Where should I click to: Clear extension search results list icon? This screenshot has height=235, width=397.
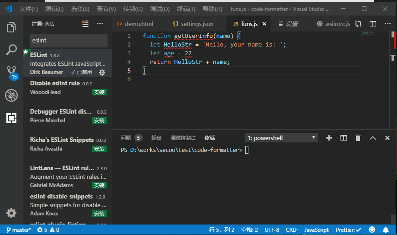pos(85,24)
